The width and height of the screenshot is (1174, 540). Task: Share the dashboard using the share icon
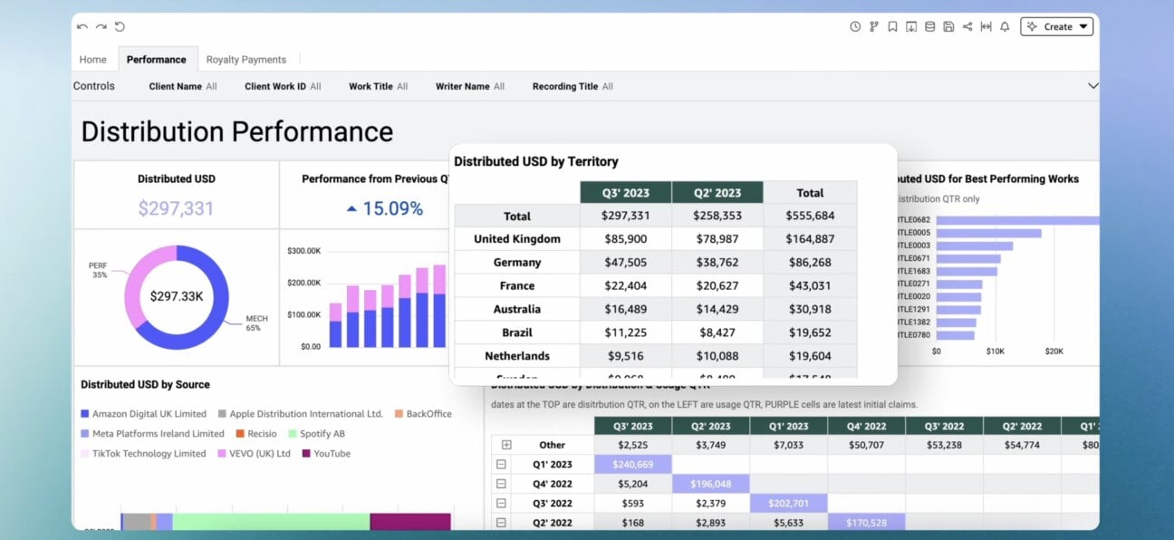(967, 26)
